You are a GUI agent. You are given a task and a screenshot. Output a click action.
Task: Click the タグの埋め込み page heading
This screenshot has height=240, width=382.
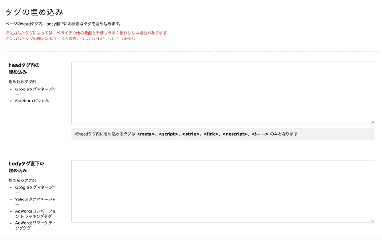34,12
